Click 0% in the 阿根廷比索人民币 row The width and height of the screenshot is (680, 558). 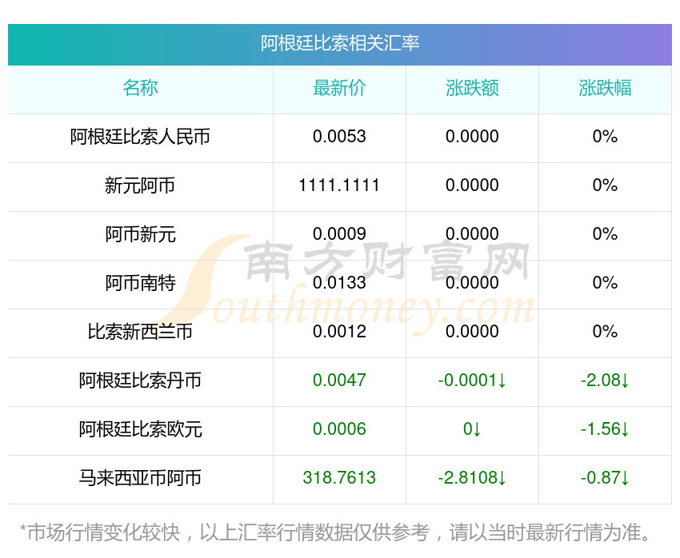tap(605, 137)
